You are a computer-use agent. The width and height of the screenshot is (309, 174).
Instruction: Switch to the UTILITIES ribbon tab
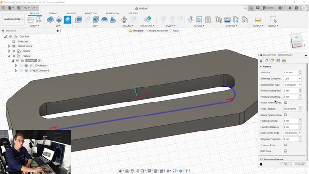[133, 13]
